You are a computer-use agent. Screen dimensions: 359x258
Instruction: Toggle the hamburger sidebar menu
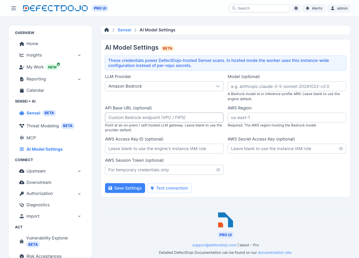pyautogui.click(x=13, y=8)
